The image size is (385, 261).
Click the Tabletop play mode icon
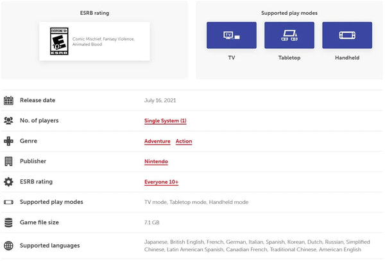click(289, 35)
